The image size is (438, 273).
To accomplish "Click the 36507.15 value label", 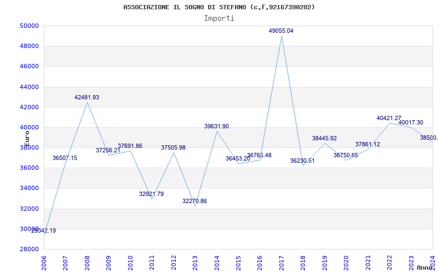I will (65, 158).
